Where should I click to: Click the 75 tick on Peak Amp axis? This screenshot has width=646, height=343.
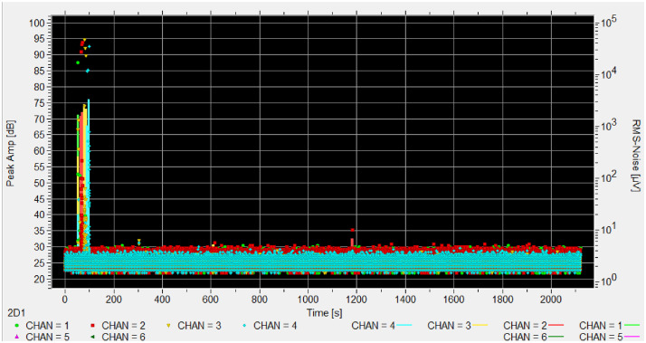[39, 103]
